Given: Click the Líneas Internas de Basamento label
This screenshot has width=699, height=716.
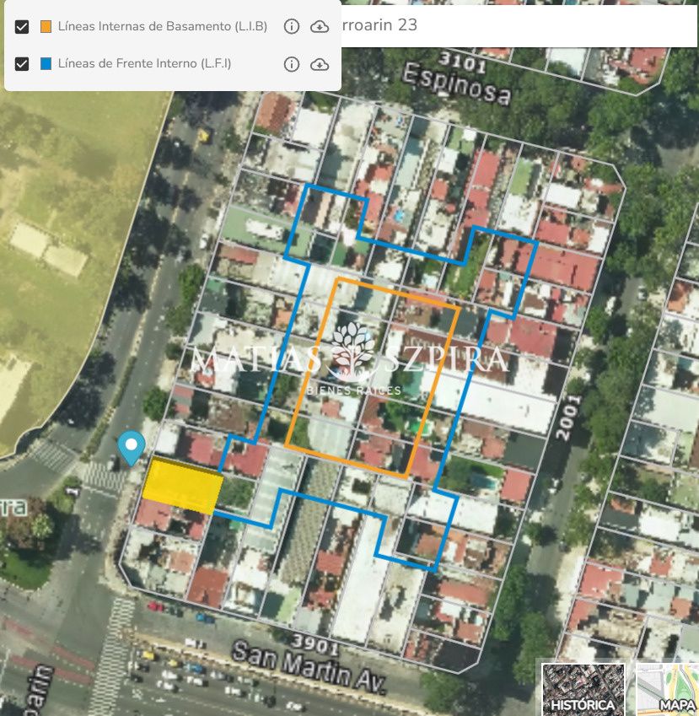Looking at the screenshot, I should 162,27.
